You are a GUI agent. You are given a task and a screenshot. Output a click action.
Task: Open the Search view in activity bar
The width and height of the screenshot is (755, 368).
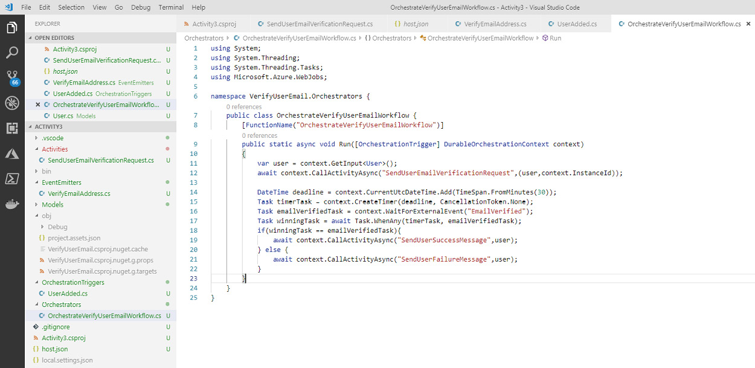coord(12,53)
